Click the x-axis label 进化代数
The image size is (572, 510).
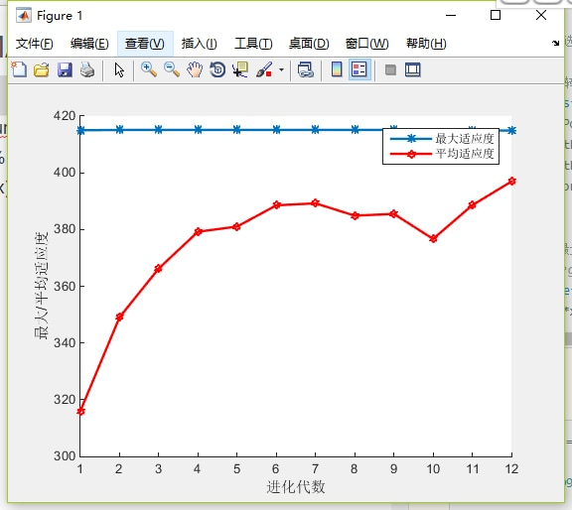coord(296,486)
